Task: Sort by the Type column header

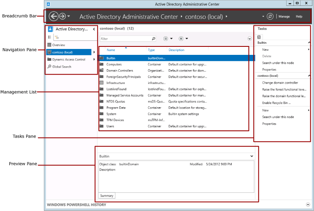Action: point(151,50)
